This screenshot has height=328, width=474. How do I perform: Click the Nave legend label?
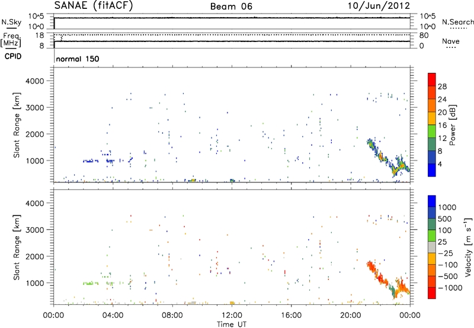451,41
